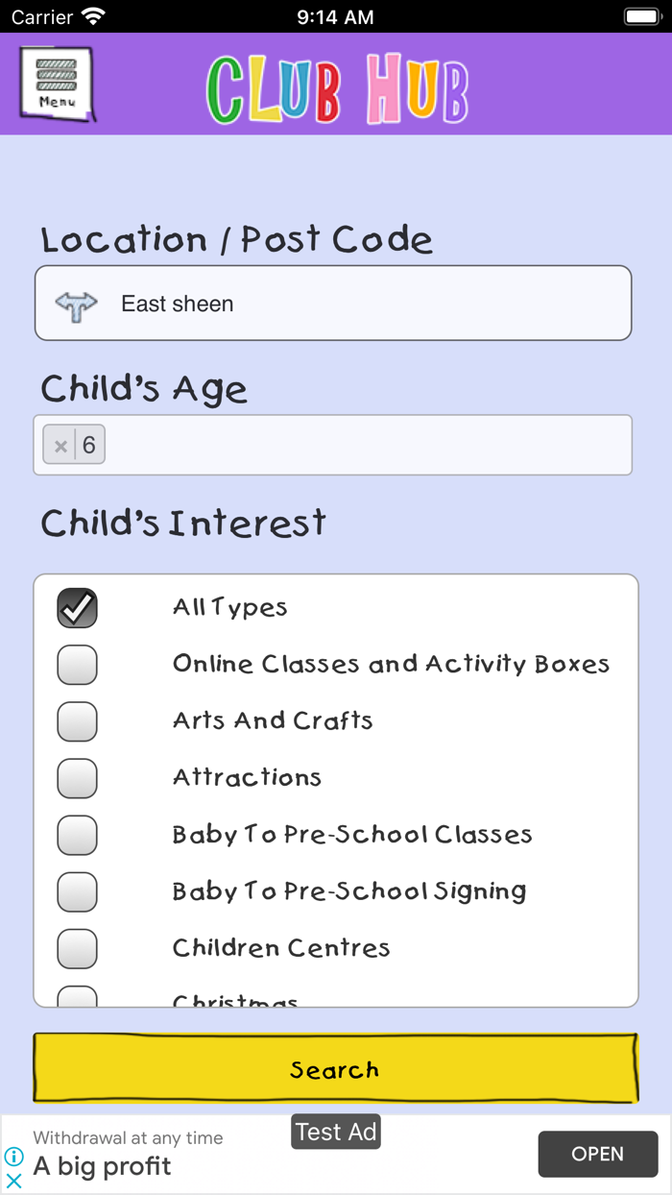Tap the OPEN button in the ad
Image resolution: width=672 pixels, height=1195 pixels.
(x=597, y=1154)
